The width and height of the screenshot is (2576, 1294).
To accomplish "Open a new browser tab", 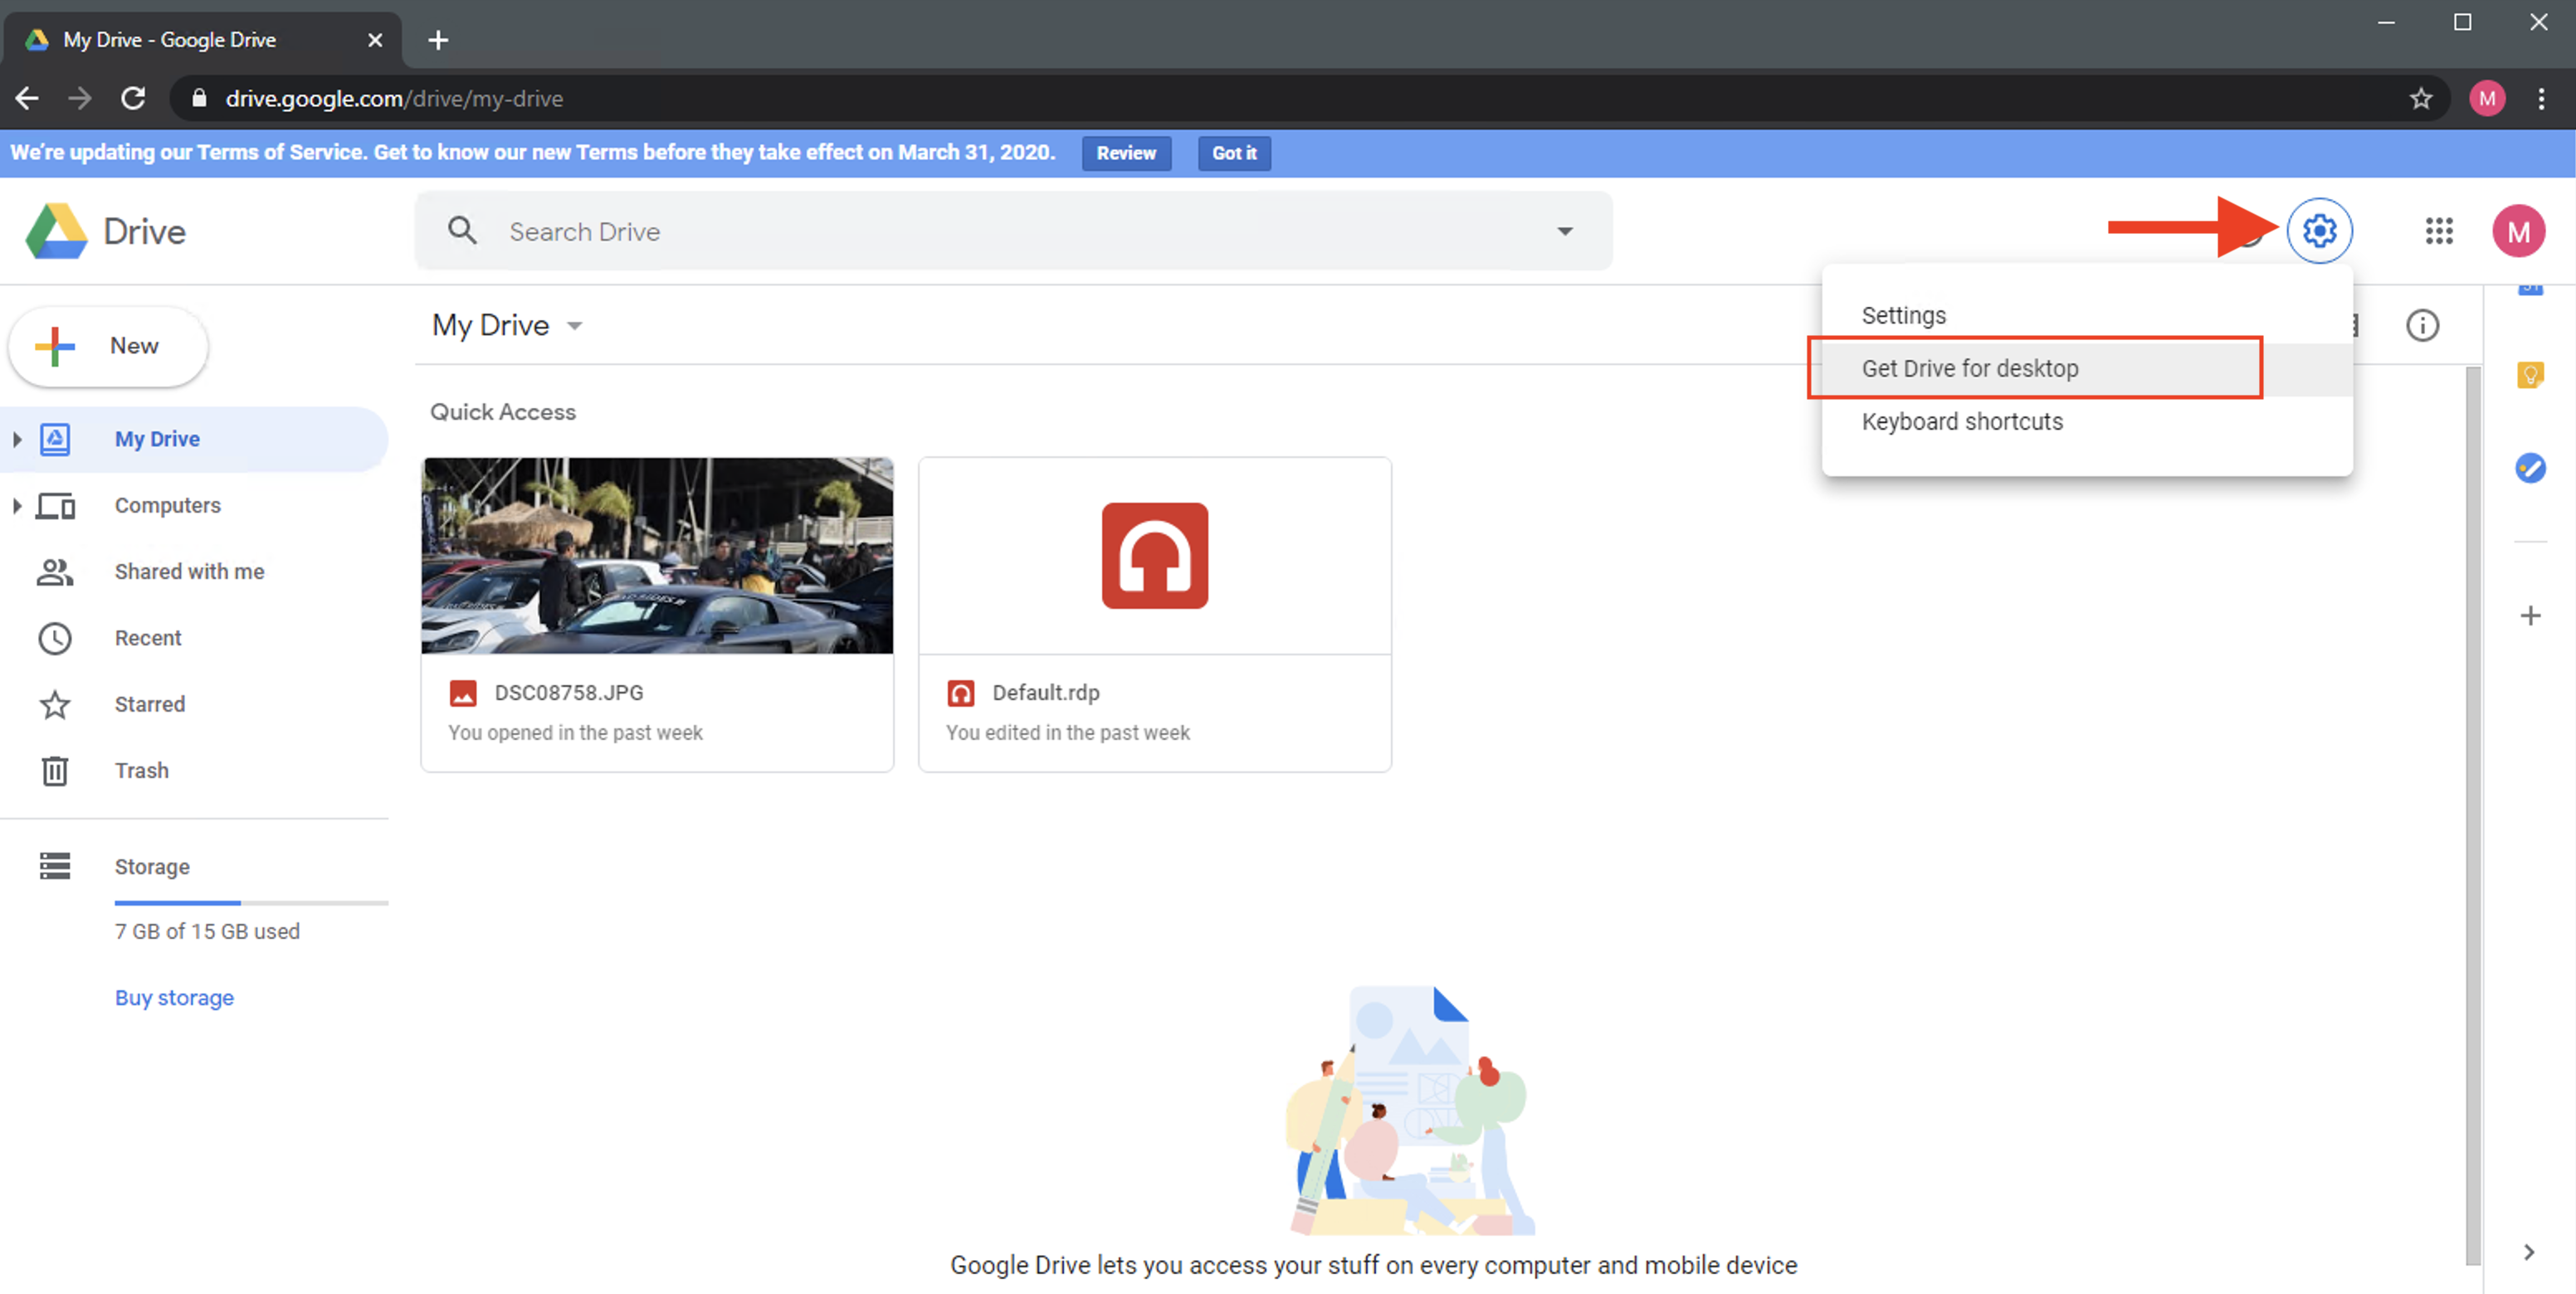I will click(x=438, y=40).
